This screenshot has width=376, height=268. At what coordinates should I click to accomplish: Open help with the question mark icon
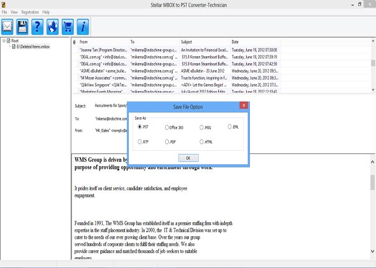[37, 27]
